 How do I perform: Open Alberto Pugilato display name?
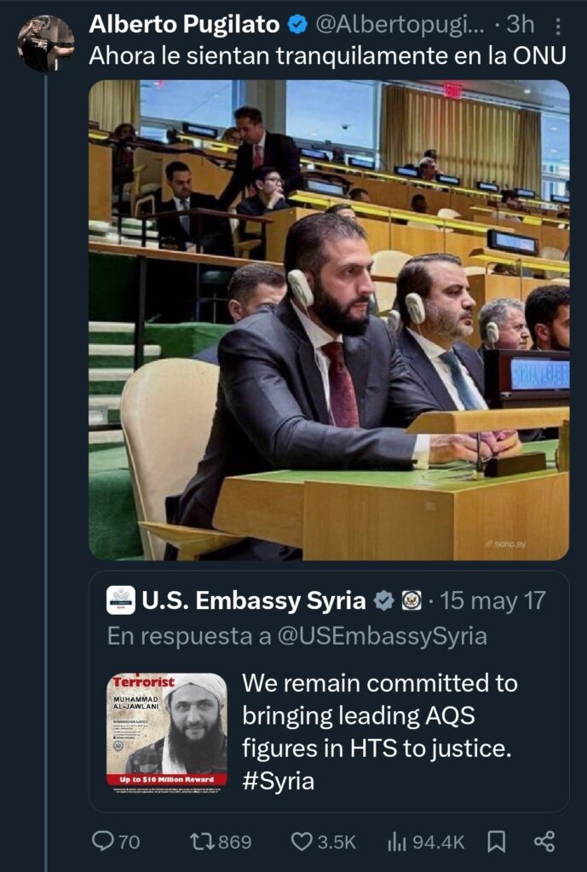[x=184, y=25]
